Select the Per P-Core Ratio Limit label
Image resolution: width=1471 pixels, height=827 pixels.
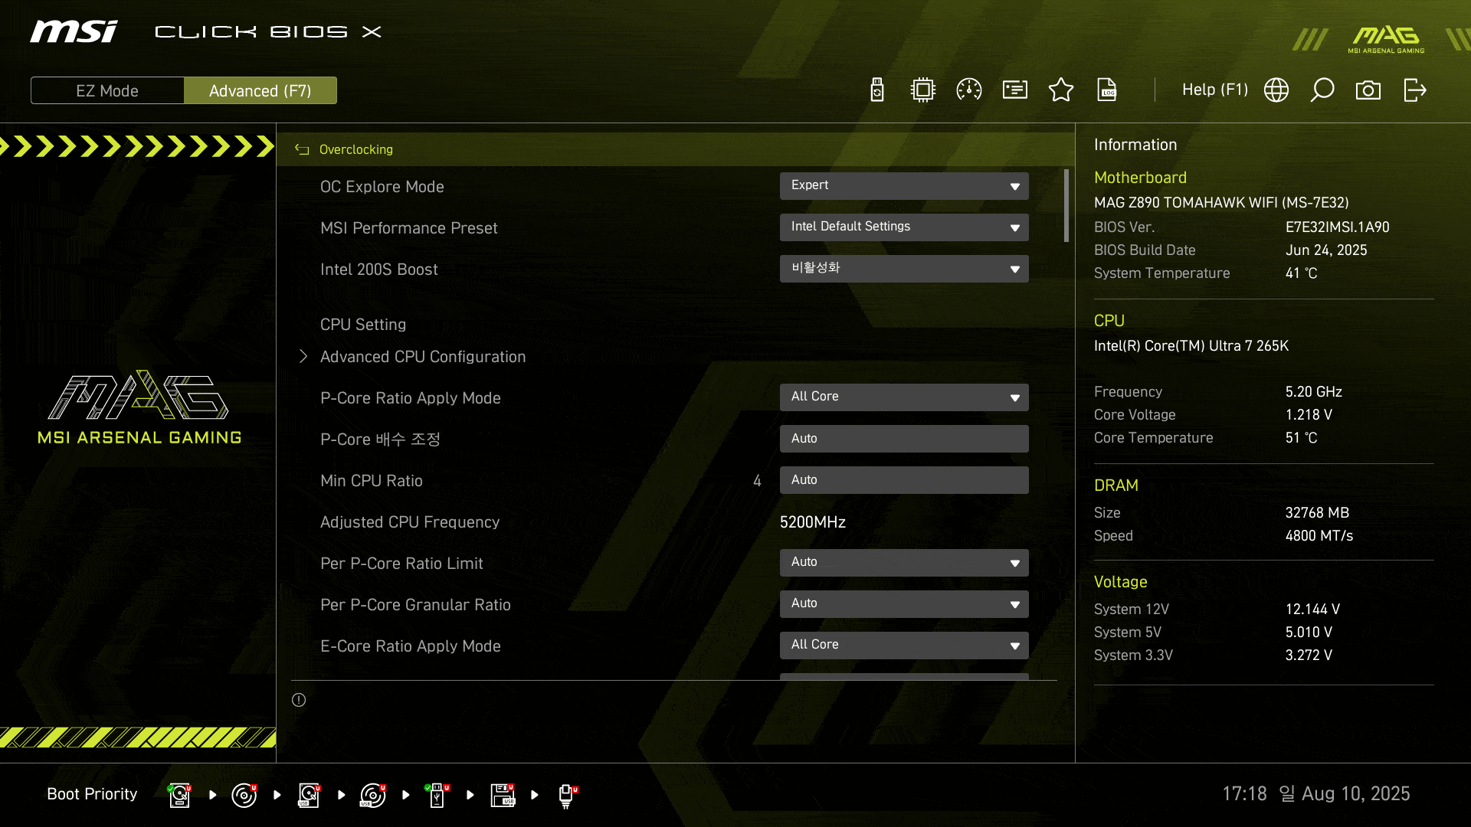click(x=401, y=564)
